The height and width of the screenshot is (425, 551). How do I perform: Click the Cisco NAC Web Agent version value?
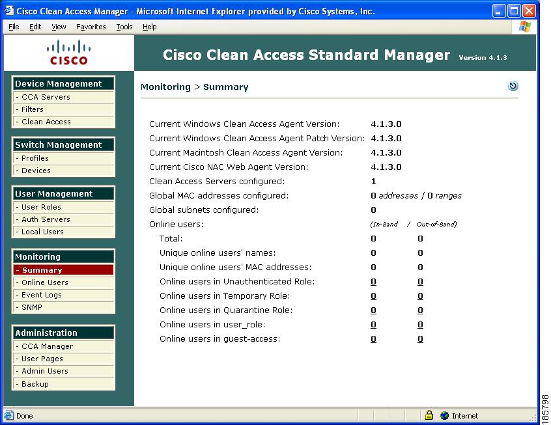tap(386, 167)
